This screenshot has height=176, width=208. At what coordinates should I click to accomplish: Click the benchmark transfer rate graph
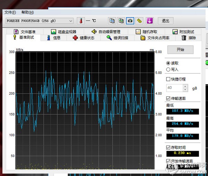coord(85,111)
